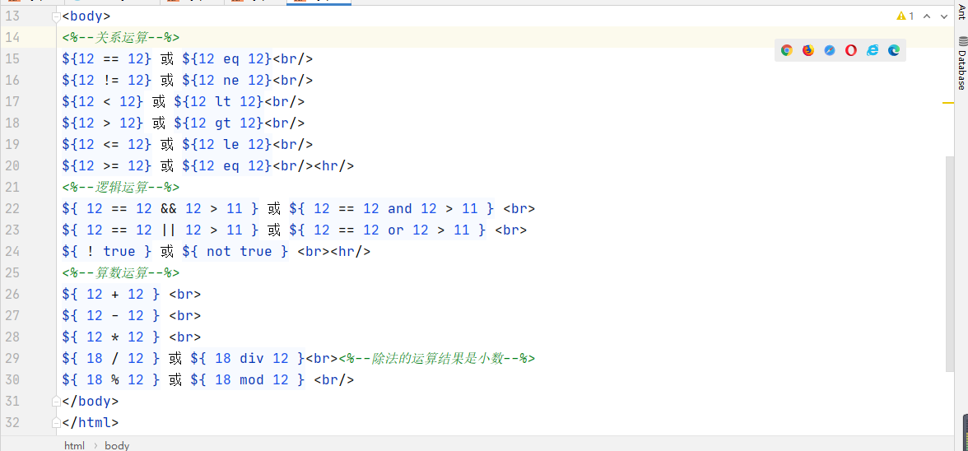Click the expression ${12 ne 12}

227,80
